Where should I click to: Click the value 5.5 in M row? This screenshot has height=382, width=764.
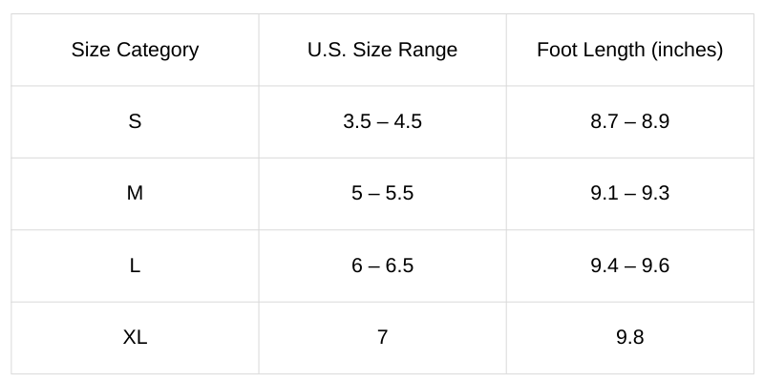click(399, 194)
